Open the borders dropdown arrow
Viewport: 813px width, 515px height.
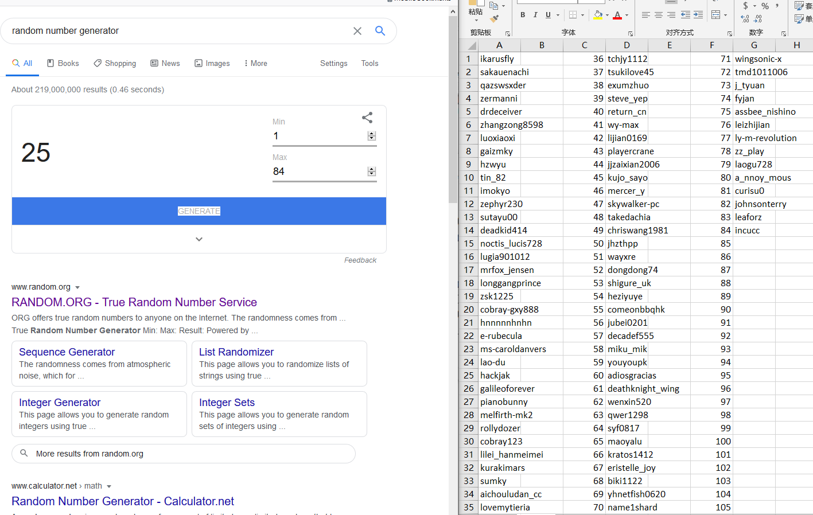(x=582, y=15)
